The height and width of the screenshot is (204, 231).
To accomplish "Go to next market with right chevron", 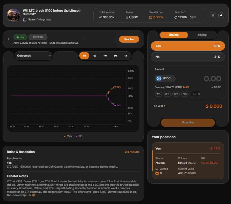I will (x=83, y=39).
